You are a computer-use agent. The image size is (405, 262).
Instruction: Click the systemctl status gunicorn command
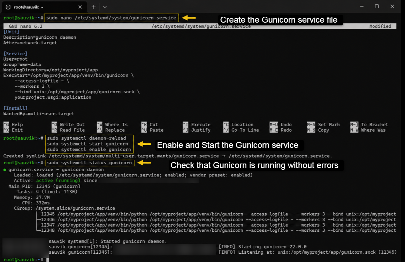coord(89,163)
